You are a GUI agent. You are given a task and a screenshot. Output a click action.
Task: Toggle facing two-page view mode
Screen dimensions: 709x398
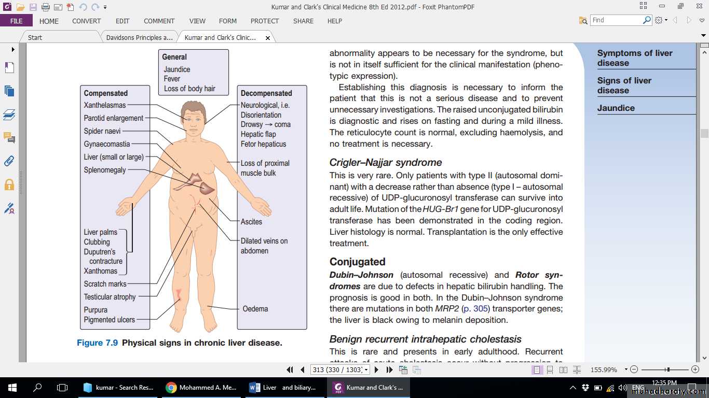click(x=563, y=369)
